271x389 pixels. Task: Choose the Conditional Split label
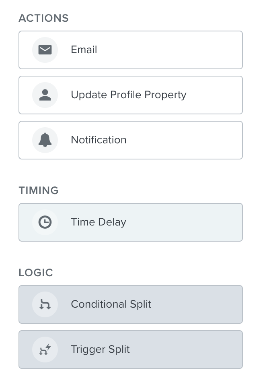[111, 304]
